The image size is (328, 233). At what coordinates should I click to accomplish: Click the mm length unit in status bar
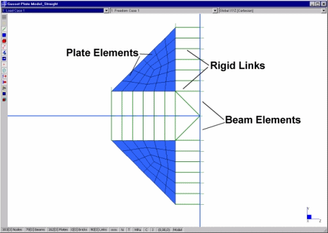click(x=114, y=230)
